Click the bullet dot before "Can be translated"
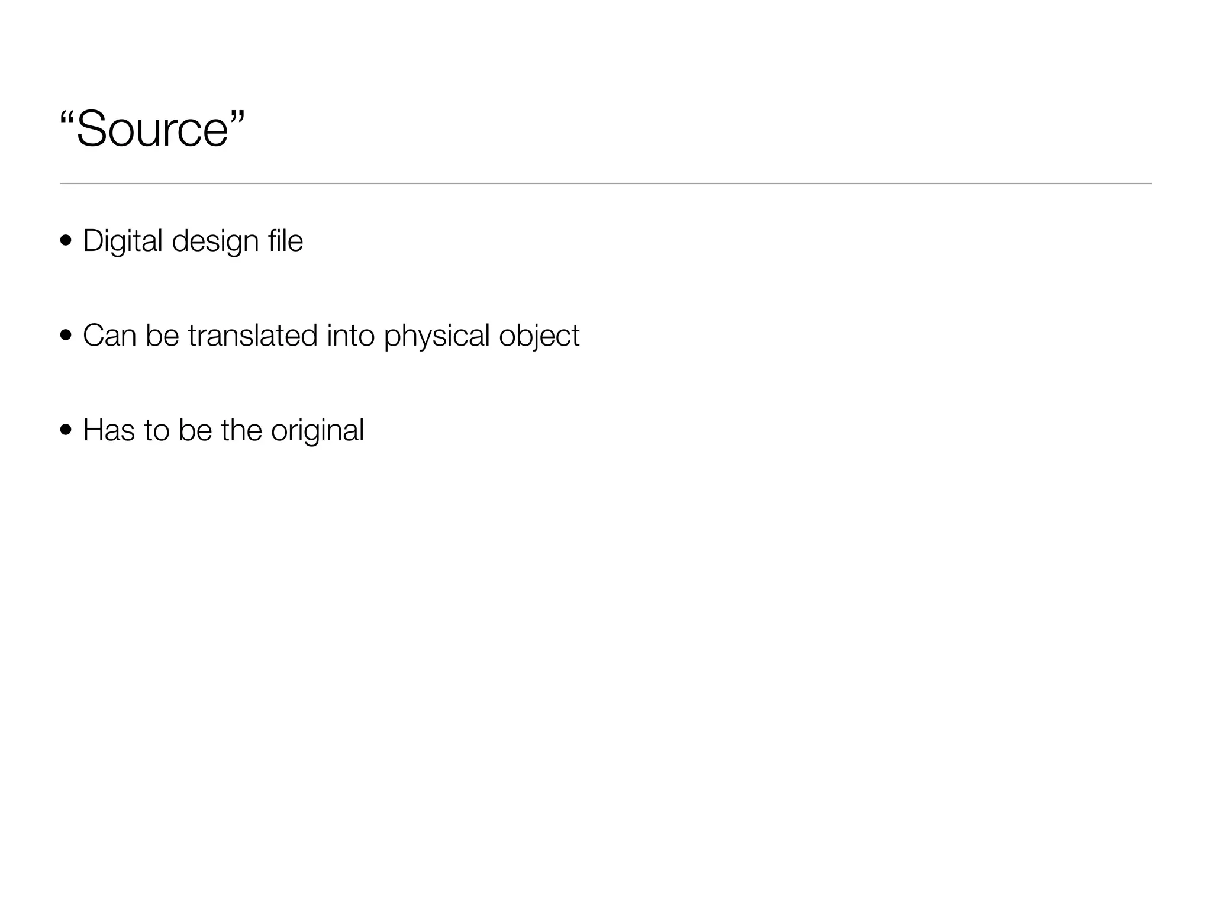 66,336
